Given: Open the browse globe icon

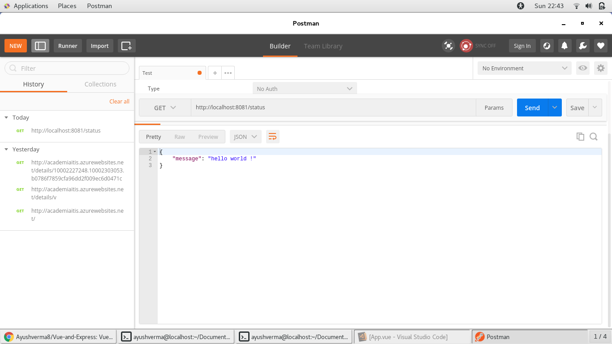Looking at the screenshot, I should point(546,46).
